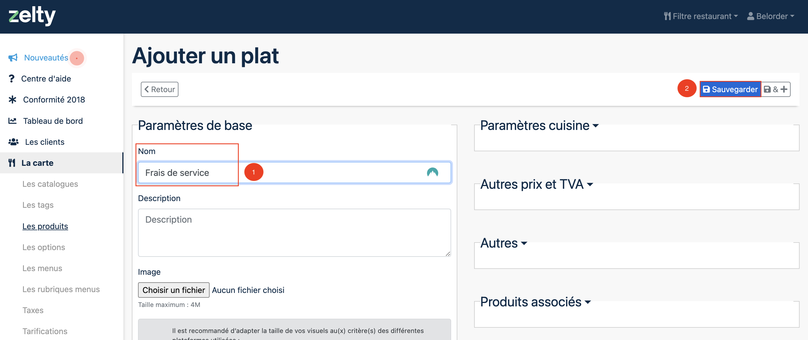Open Les menus submenu item
This screenshot has width=808, height=340.
pos(42,268)
